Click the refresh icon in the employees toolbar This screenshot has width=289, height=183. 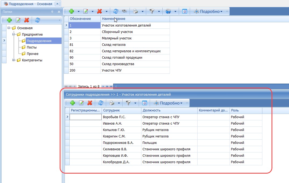(101, 103)
